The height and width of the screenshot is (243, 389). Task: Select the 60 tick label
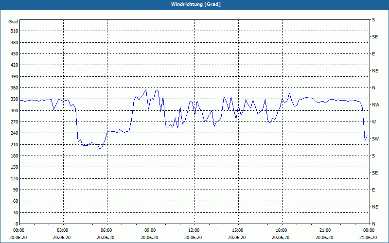[x=16, y=201]
